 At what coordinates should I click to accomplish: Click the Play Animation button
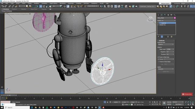tap(155, 102)
